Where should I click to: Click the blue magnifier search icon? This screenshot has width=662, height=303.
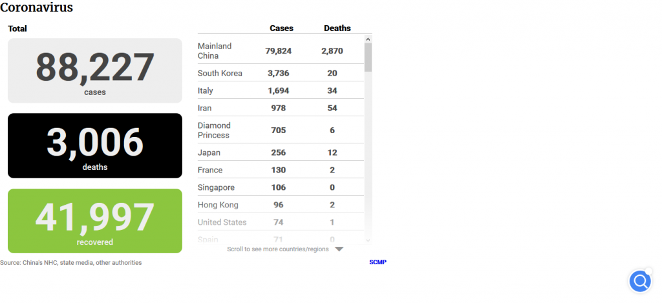(640, 282)
